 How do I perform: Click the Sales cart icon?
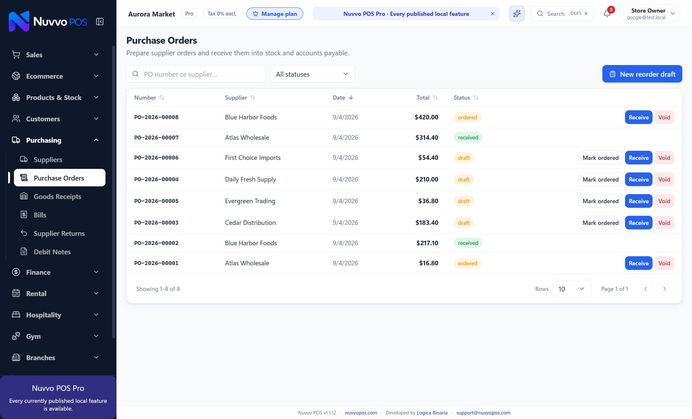pyautogui.click(x=16, y=55)
